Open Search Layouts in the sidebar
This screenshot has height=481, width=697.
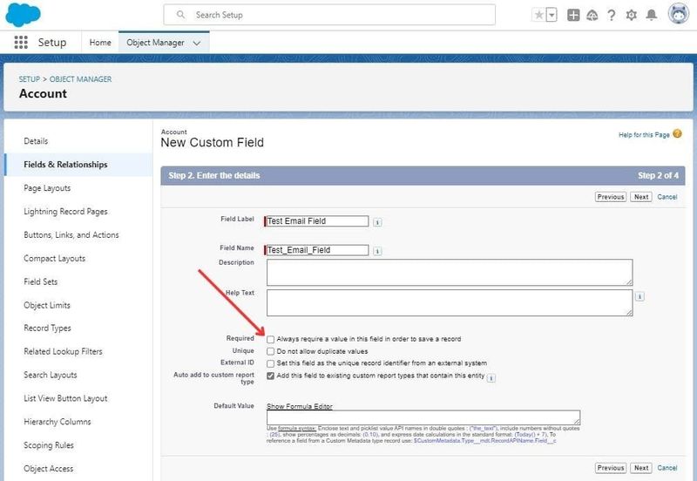(x=51, y=375)
